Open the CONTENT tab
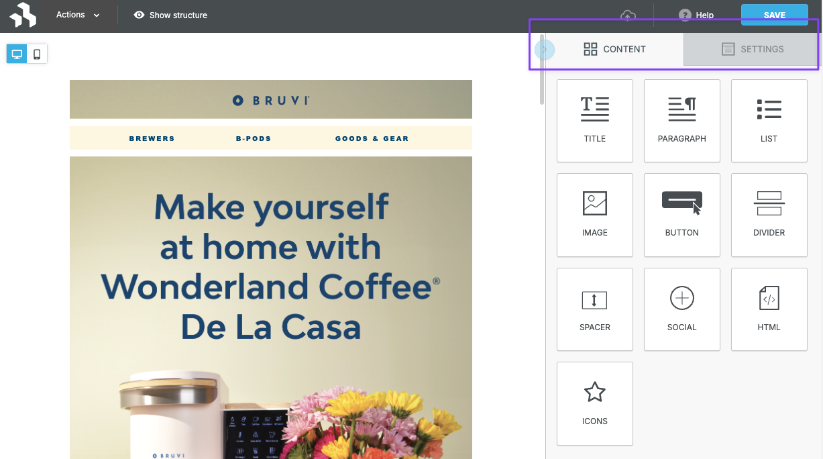 click(614, 49)
